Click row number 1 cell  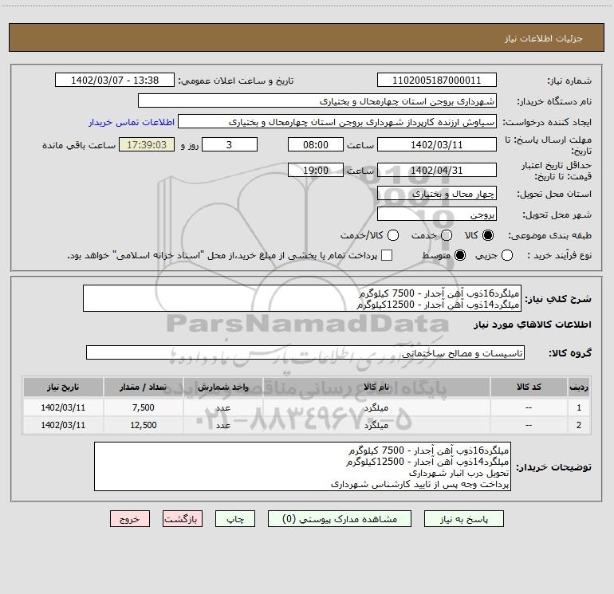point(579,407)
